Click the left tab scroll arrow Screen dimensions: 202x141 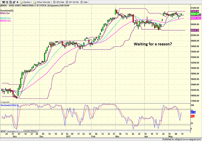point(1,131)
